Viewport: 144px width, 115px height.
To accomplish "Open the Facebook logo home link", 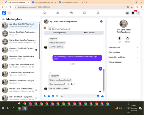I will tap(4, 13).
